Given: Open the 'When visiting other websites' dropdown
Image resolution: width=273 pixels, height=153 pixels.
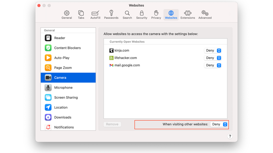Looking at the screenshot, I should (x=219, y=124).
